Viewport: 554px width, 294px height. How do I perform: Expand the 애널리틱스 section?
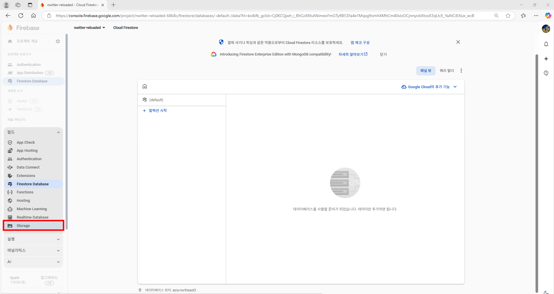tap(34, 251)
